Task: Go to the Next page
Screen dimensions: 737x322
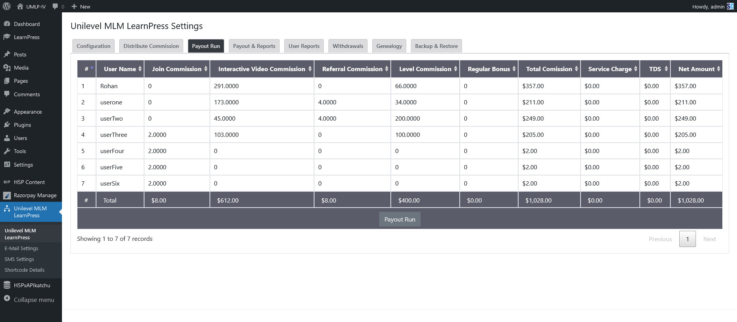Action: tap(710, 239)
